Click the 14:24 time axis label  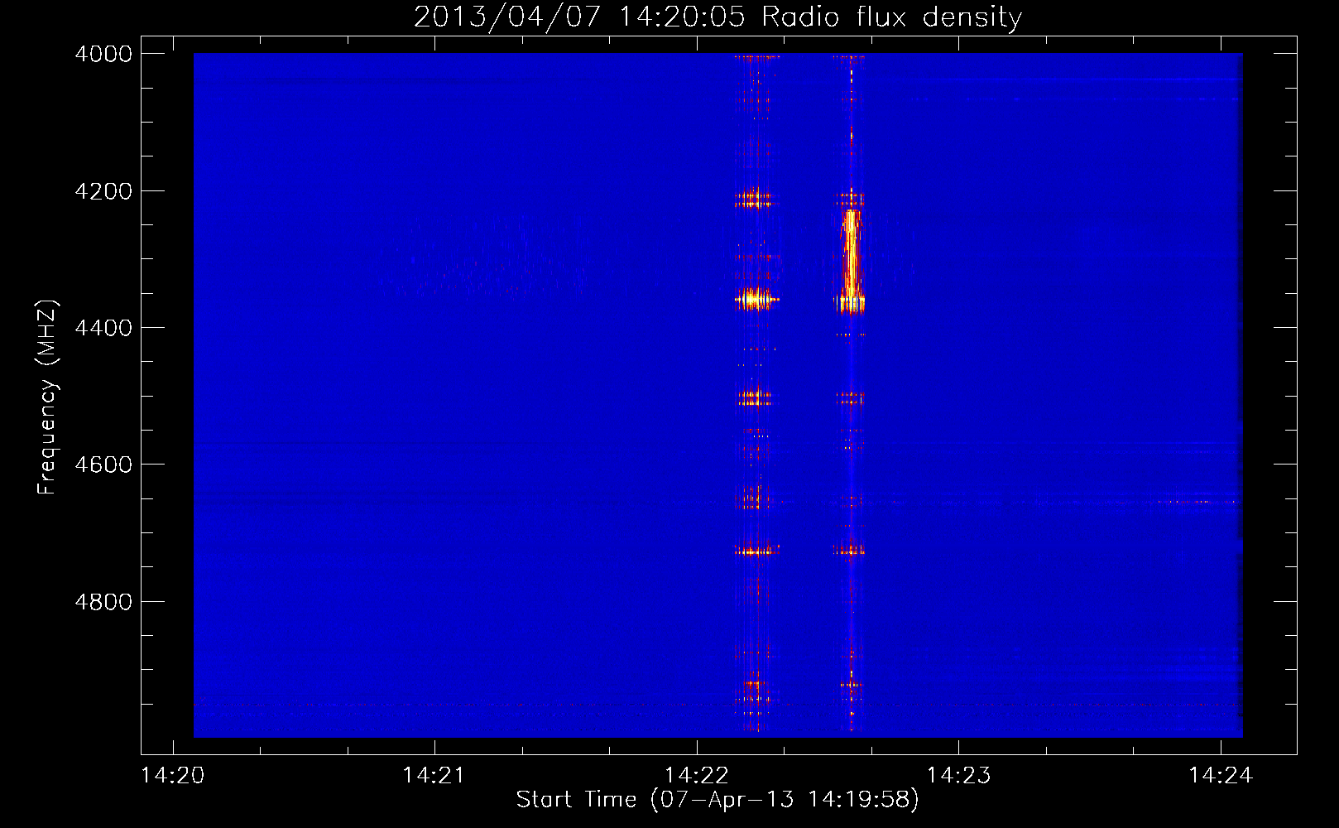click(1221, 775)
